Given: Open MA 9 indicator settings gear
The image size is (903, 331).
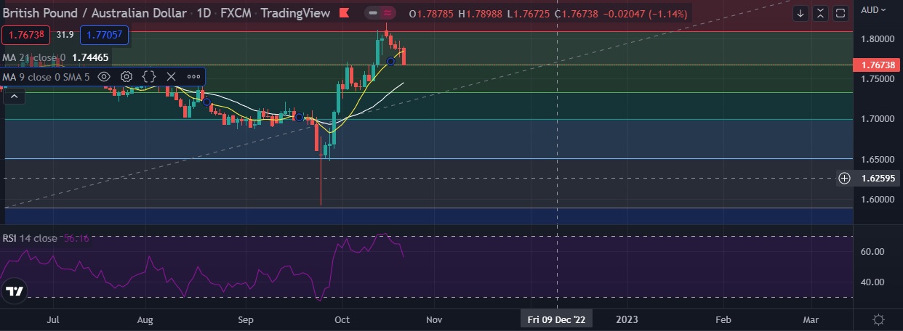Looking at the screenshot, I should point(127,76).
